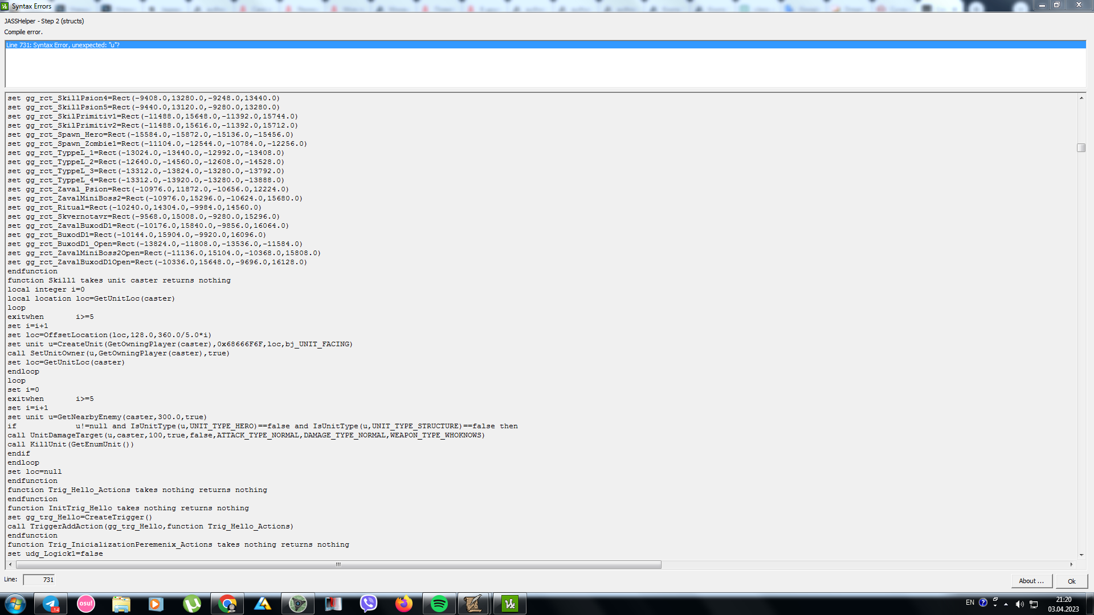Image resolution: width=1094 pixels, height=615 pixels.
Task: Open the EN language selector
Action: pyautogui.click(x=969, y=602)
